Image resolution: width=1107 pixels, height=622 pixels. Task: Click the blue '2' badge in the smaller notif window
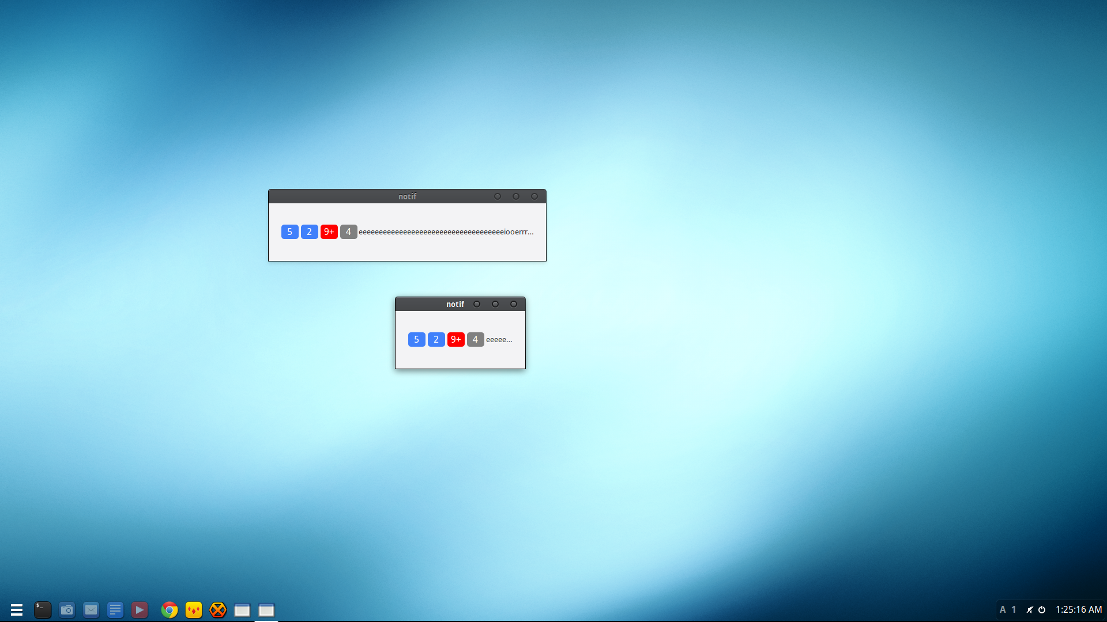[x=436, y=339]
